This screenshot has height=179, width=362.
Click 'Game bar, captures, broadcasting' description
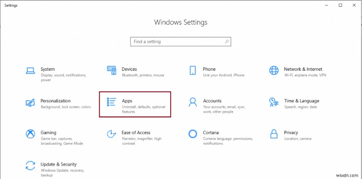(62, 141)
